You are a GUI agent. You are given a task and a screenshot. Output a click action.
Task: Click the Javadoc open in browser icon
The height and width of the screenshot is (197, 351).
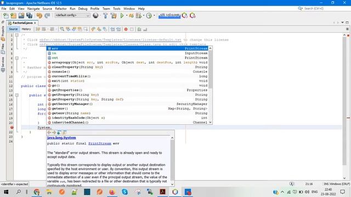tap(59, 132)
